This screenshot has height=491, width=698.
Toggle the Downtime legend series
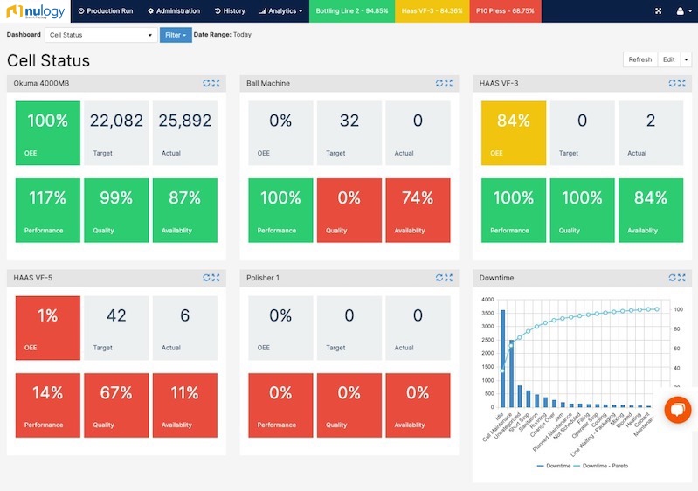click(553, 466)
